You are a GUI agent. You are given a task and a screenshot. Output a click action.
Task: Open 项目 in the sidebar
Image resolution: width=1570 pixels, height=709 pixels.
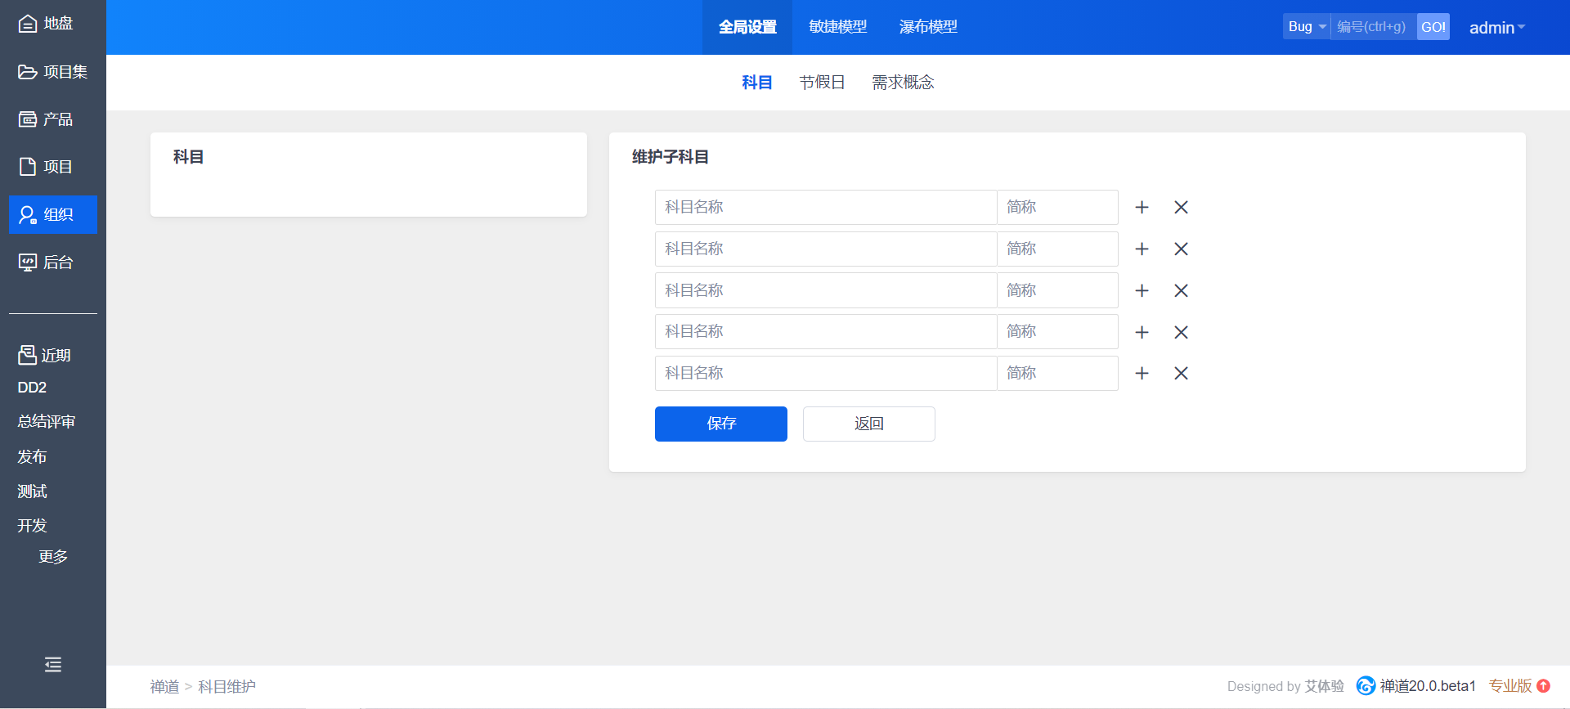(46, 167)
